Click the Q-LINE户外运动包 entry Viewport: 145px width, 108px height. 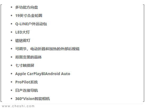31,24
